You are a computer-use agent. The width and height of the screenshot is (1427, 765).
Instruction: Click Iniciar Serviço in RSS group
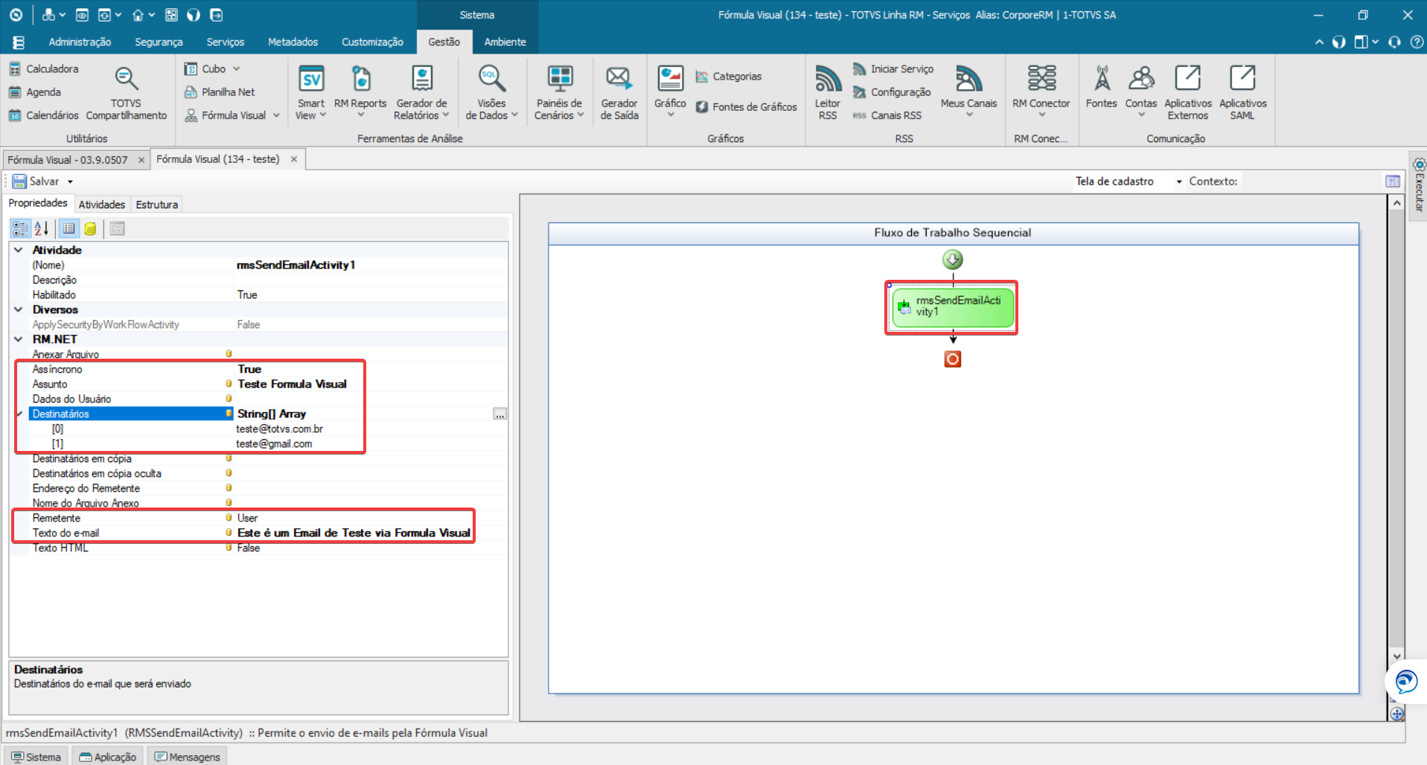893,69
